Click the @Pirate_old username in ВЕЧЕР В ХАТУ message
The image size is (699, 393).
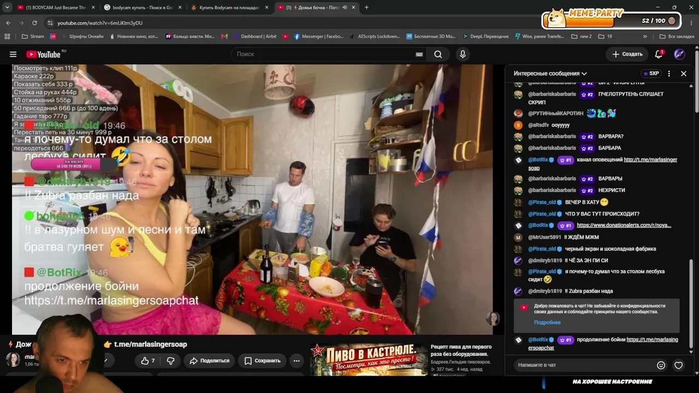coord(542,202)
